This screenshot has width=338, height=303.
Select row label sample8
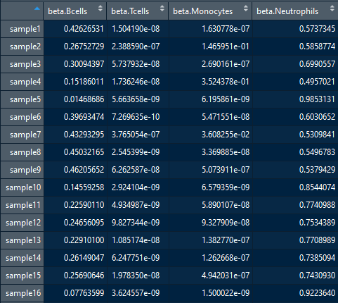click(25, 152)
